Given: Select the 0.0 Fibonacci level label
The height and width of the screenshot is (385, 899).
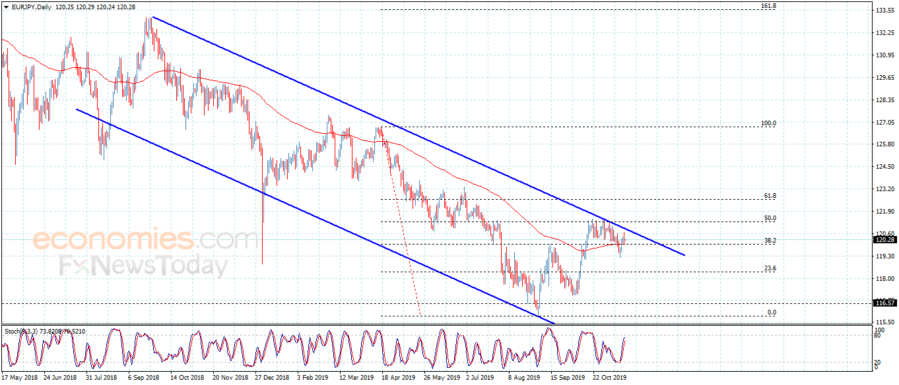Looking at the screenshot, I should click(x=772, y=312).
